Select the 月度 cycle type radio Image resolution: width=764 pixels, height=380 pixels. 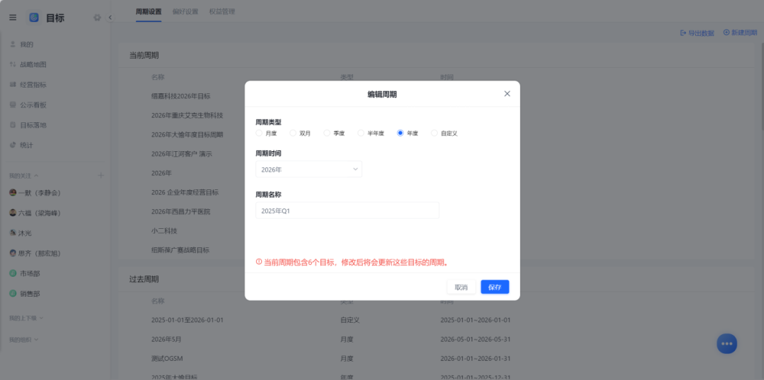click(259, 133)
